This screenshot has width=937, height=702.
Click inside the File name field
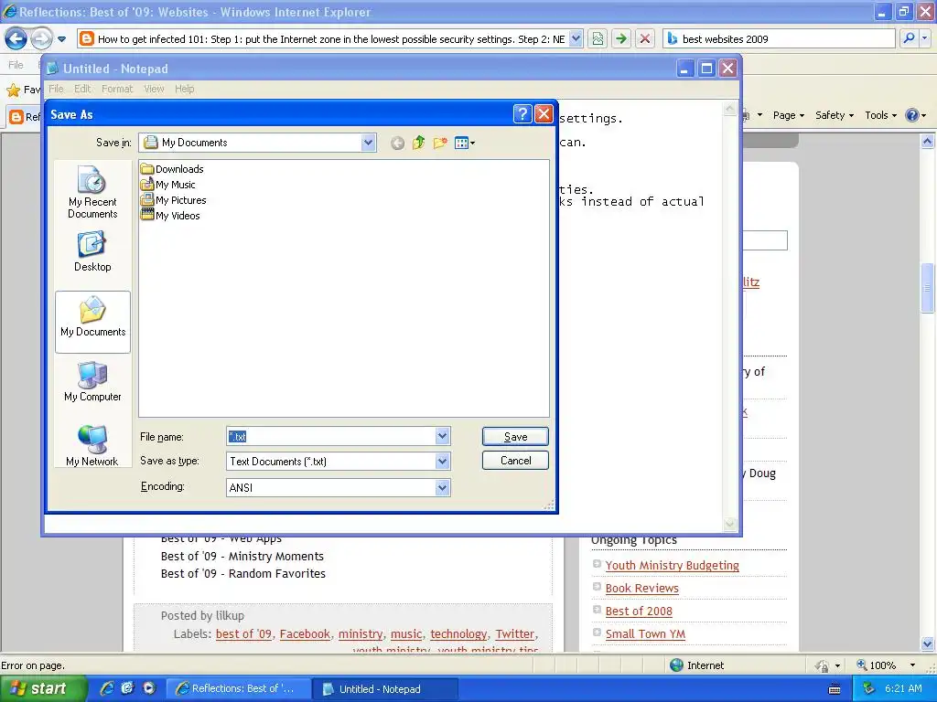[331, 436]
